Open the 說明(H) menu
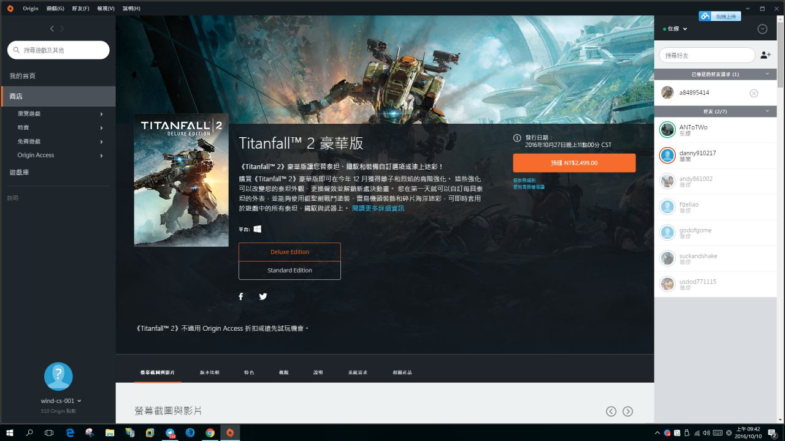Image resolution: width=785 pixels, height=441 pixels. coord(131,9)
